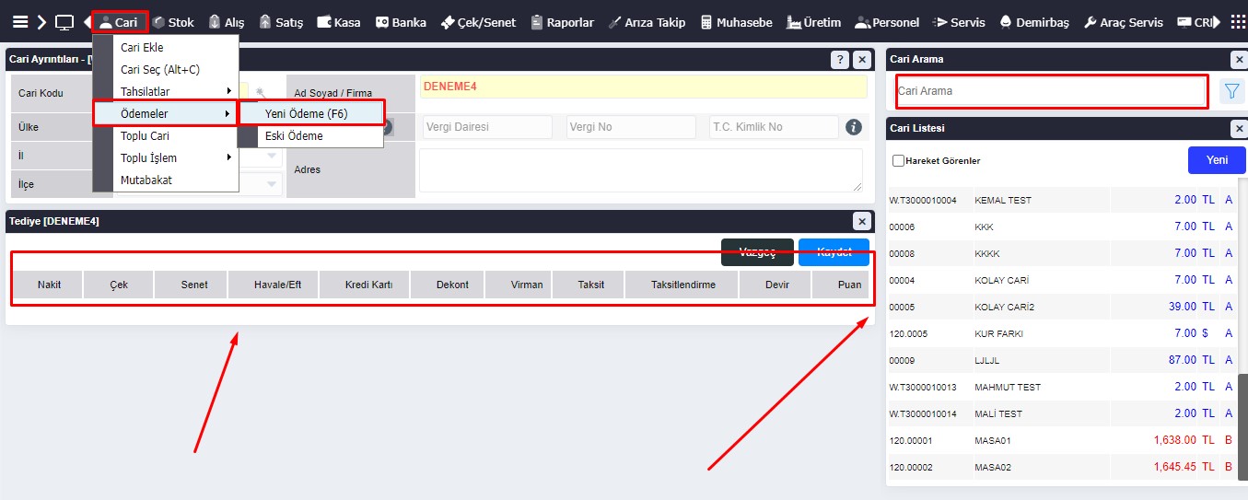Click the filter funnel icon beside Cari Arama
This screenshot has width=1248, height=500.
1231,91
